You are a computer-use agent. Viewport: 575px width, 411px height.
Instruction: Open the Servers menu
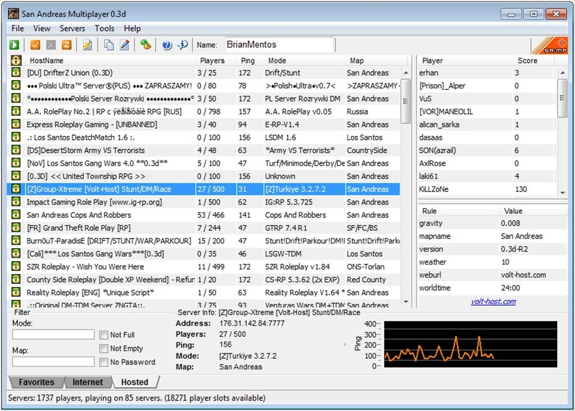(x=72, y=28)
